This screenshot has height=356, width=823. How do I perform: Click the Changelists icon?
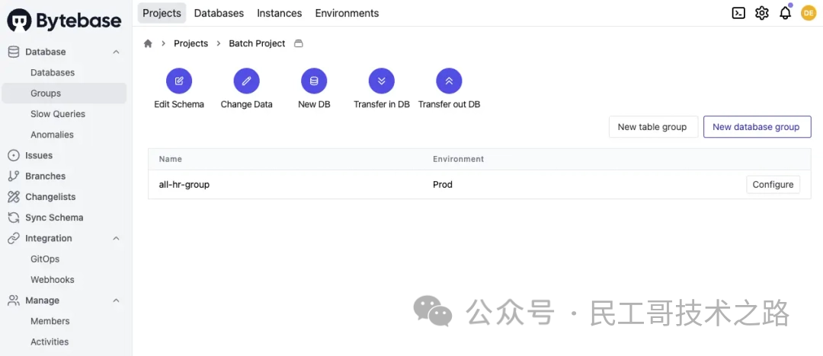pos(14,196)
